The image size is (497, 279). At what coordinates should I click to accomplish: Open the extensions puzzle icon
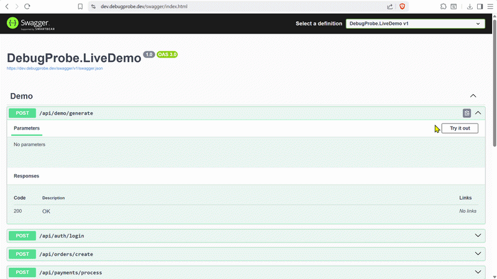pos(444,6)
